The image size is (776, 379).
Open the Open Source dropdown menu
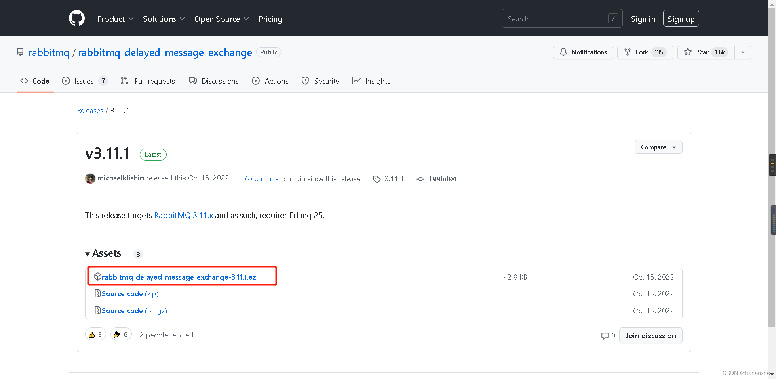point(221,19)
